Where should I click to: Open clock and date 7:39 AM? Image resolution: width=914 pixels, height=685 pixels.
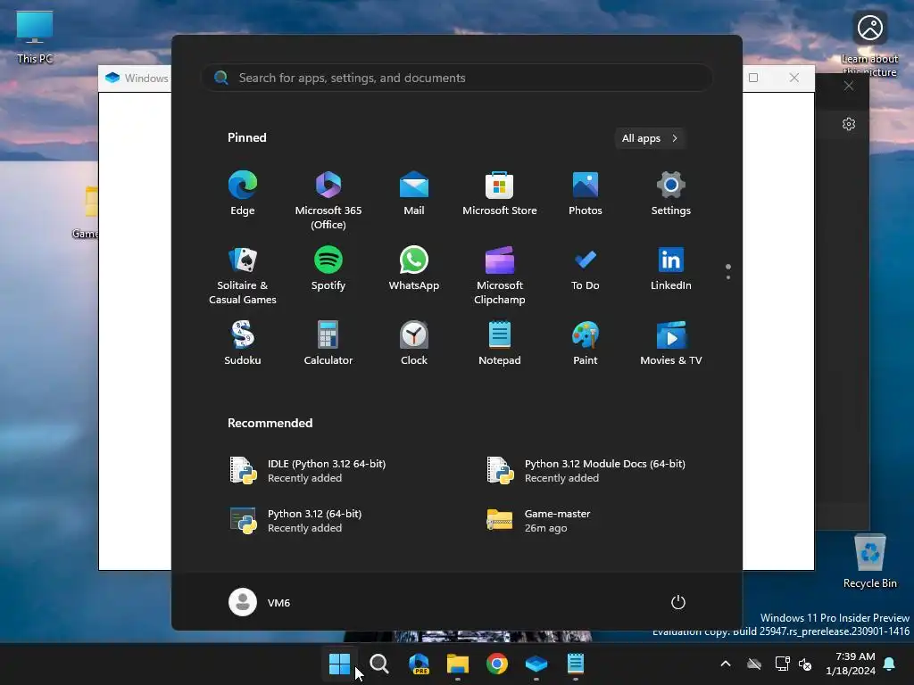tap(851, 664)
